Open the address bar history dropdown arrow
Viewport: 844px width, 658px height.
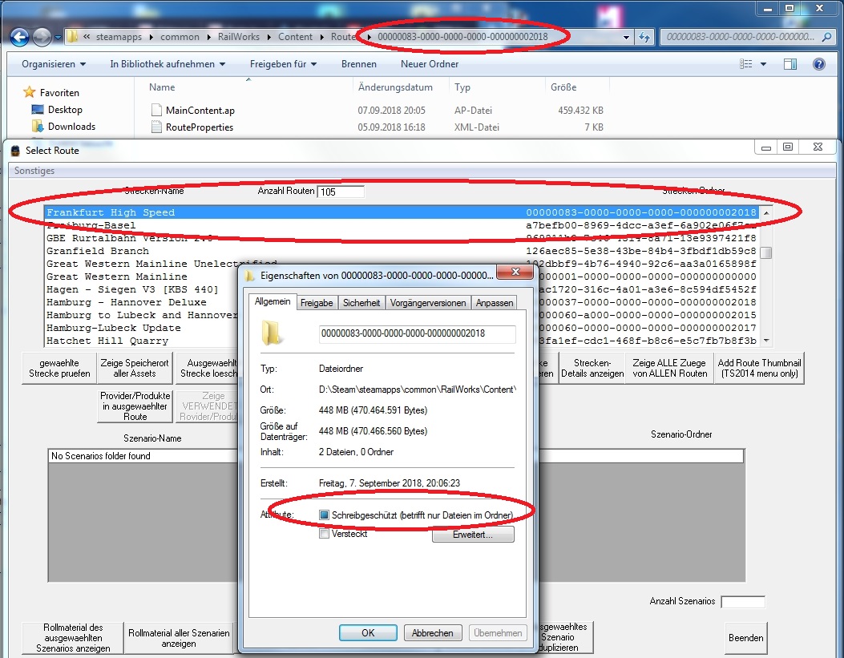pyautogui.click(x=626, y=37)
